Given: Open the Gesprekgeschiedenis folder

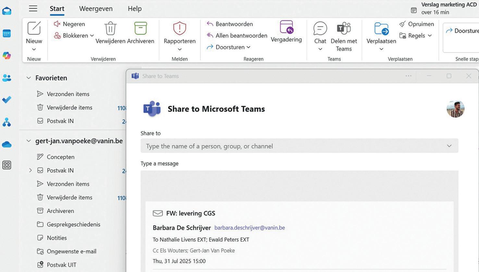Looking at the screenshot, I should [x=73, y=224].
